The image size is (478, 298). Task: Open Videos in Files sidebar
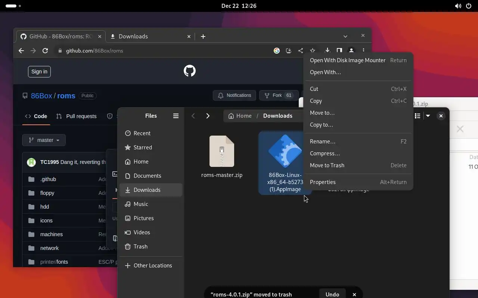click(151, 232)
